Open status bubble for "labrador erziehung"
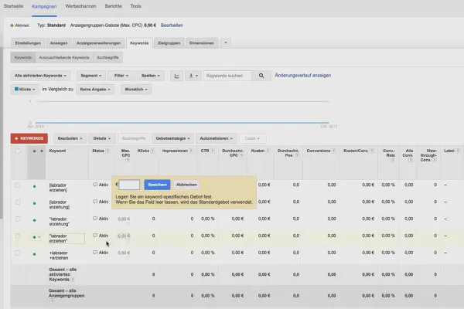 coord(95,219)
